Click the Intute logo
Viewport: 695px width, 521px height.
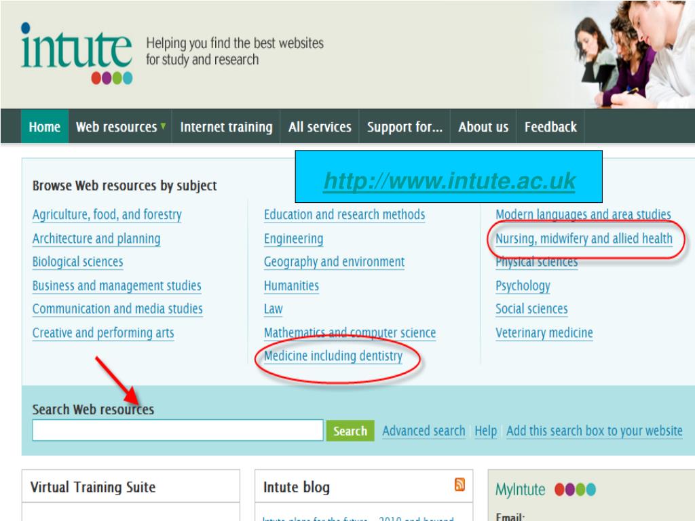click(77, 53)
